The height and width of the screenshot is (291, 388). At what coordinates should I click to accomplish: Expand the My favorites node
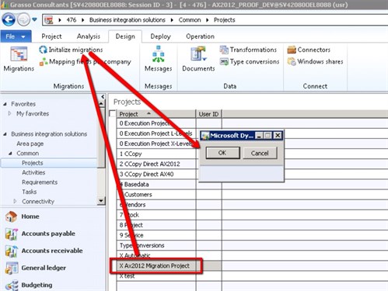pos(9,113)
